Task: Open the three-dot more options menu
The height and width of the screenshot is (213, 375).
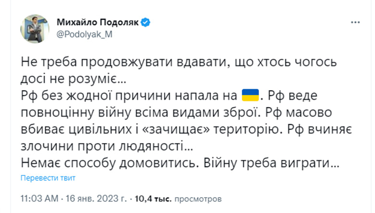Action: tap(355, 23)
